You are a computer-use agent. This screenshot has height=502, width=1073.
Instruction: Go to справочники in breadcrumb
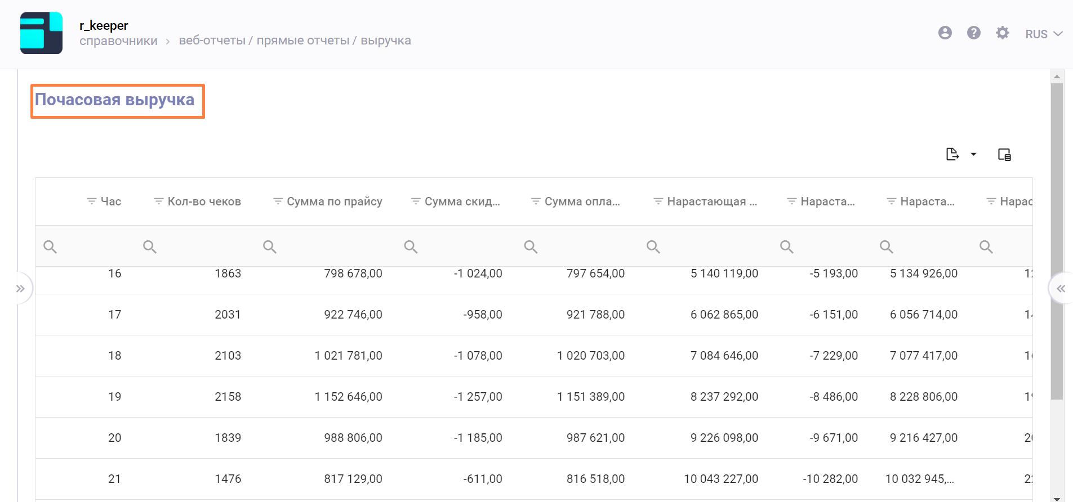(x=118, y=41)
